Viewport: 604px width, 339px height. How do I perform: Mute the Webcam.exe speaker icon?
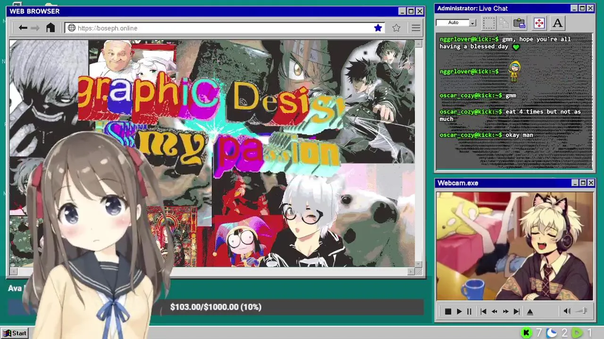(x=567, y=311)
